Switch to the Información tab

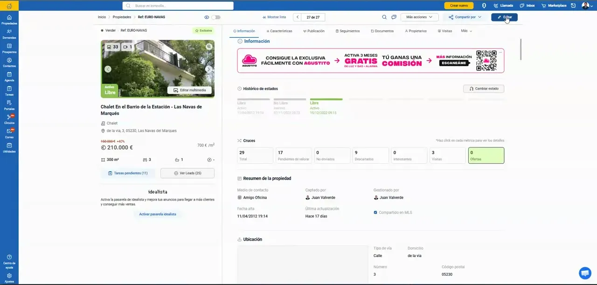tap(244, 31)
